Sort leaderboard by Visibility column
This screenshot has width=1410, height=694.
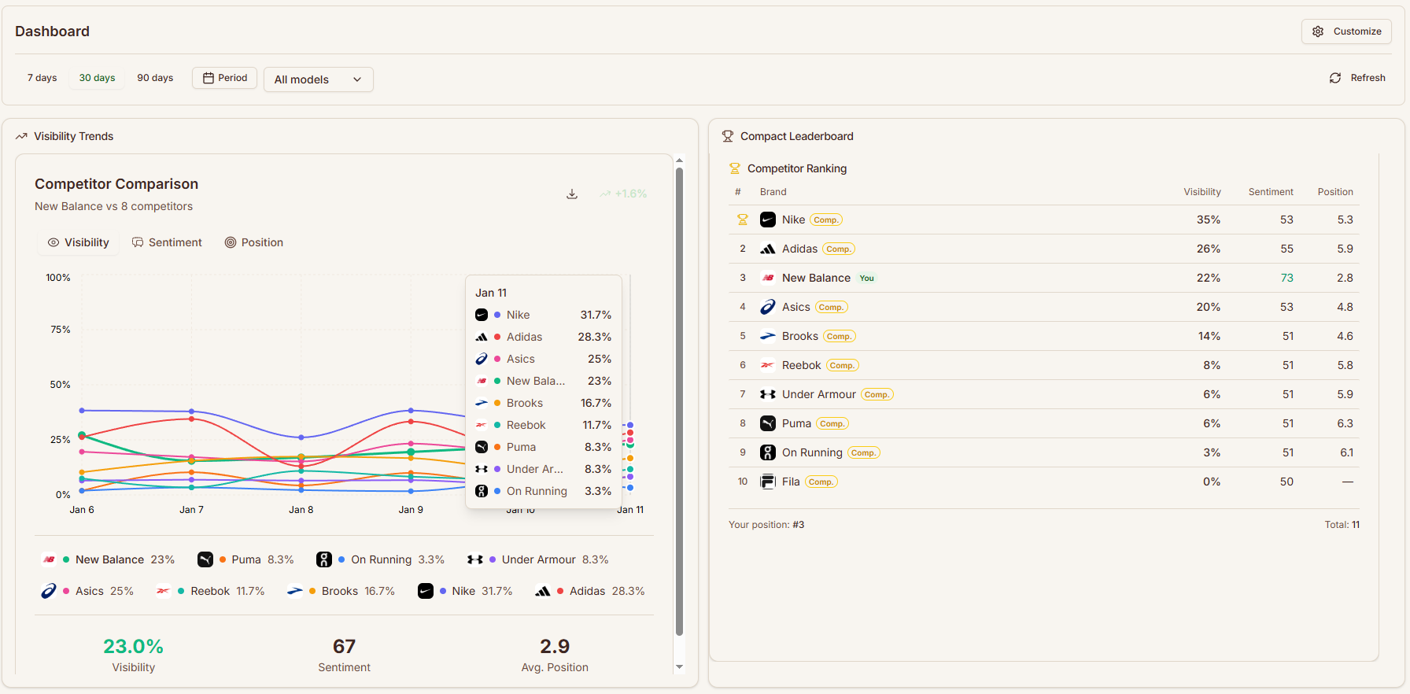click(x=1202, y=192)
